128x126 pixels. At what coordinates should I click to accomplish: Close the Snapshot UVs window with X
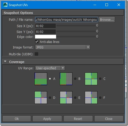click(119, 5)
